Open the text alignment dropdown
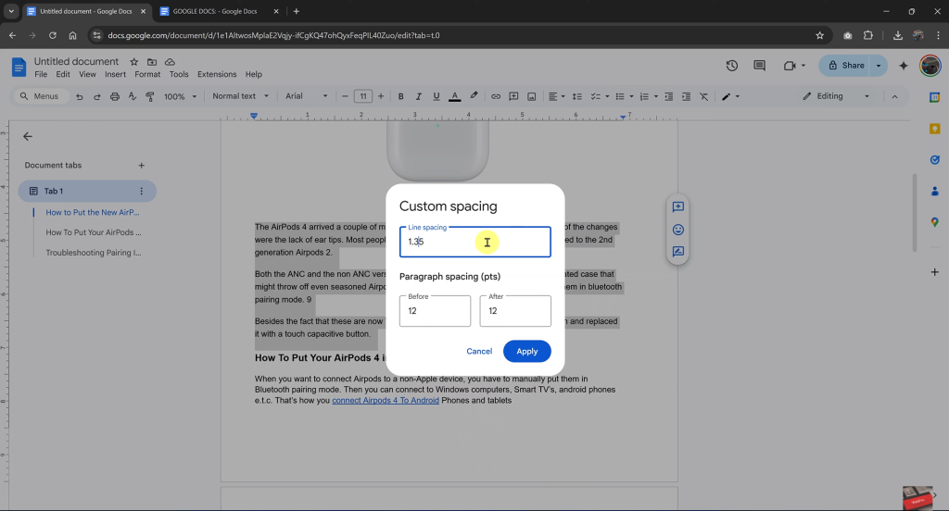Image resolution: width=949 pixels, height=511 pixels. pyautogui.click(x=556, y=97)
